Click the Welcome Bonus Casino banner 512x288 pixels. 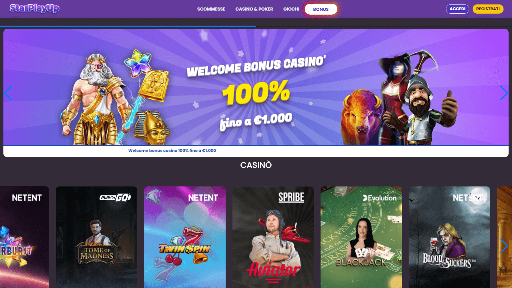pos(256,87)
